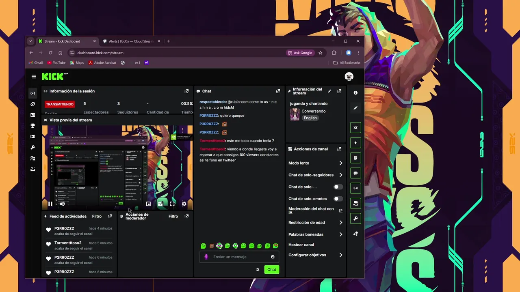Enable Chat de solo-... switch
Viewport: 520px width, 292px height.
(x=338, y=187)
